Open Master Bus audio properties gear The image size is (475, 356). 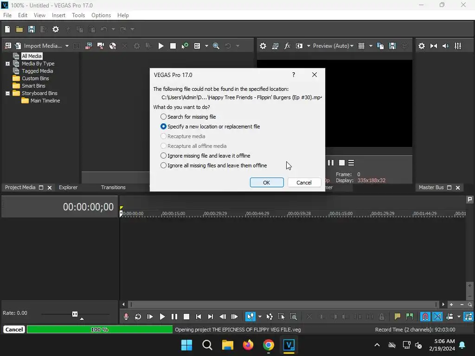coord(421,46)
